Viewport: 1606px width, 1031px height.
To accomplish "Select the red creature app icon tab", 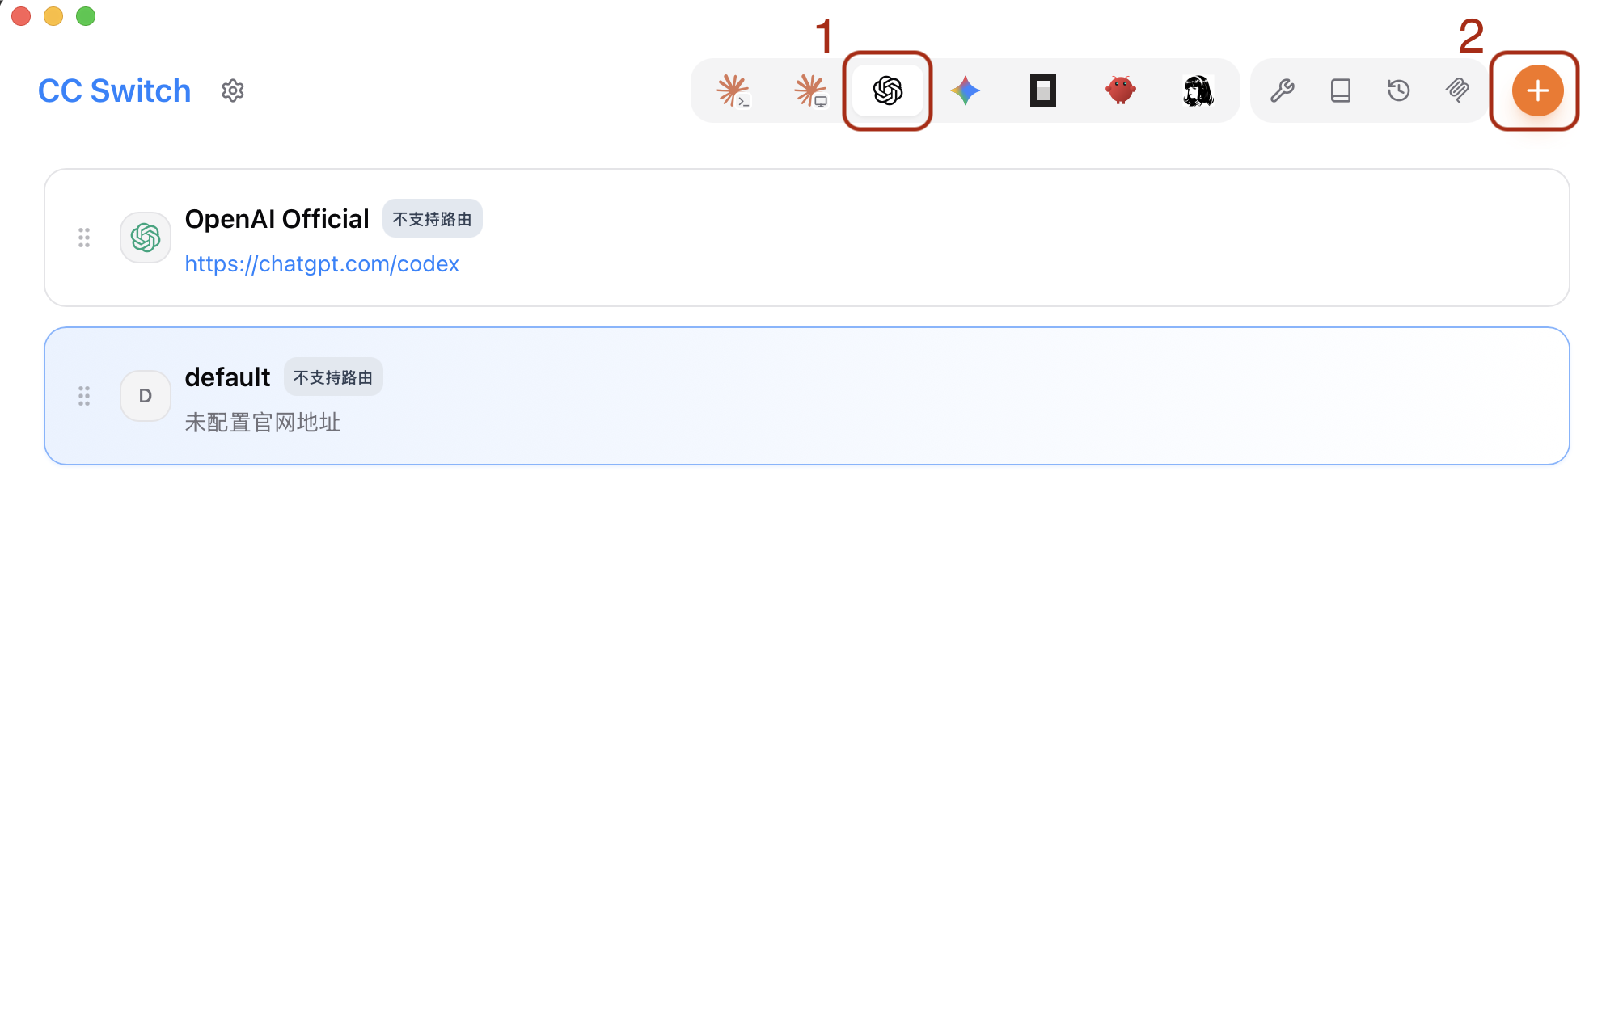I will (1121, 90).
